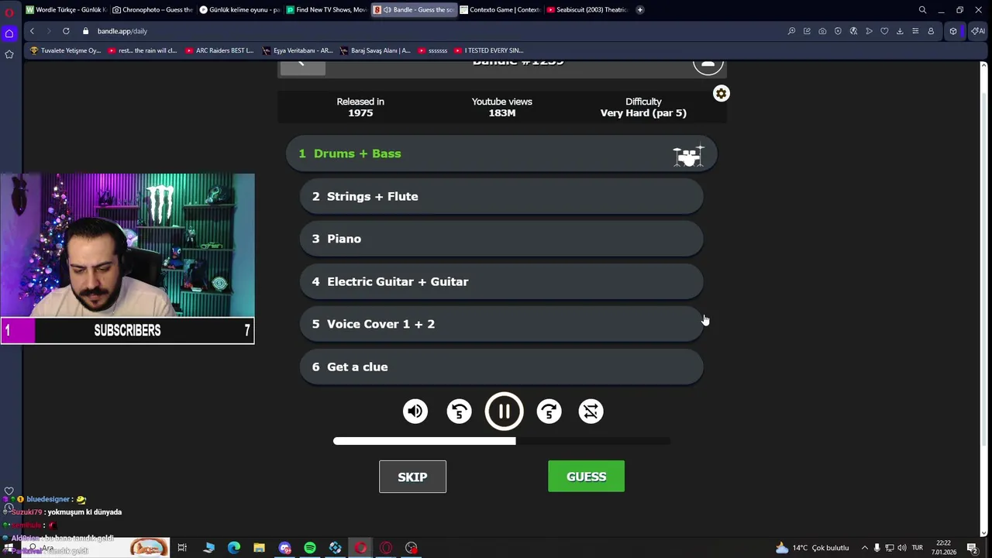Open the ARC Raiders BEST L... bookmark
This screenshot has width=992, height=558.
coord(219,50)
